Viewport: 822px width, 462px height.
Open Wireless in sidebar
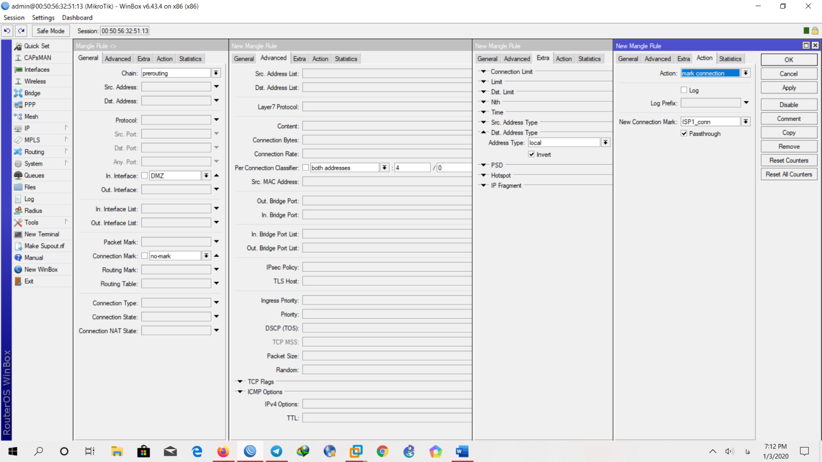(x=35, y=81)
